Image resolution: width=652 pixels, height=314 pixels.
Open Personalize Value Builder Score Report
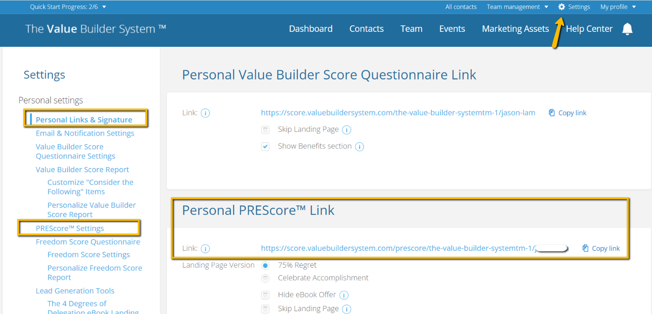click(x=91, y=210)
